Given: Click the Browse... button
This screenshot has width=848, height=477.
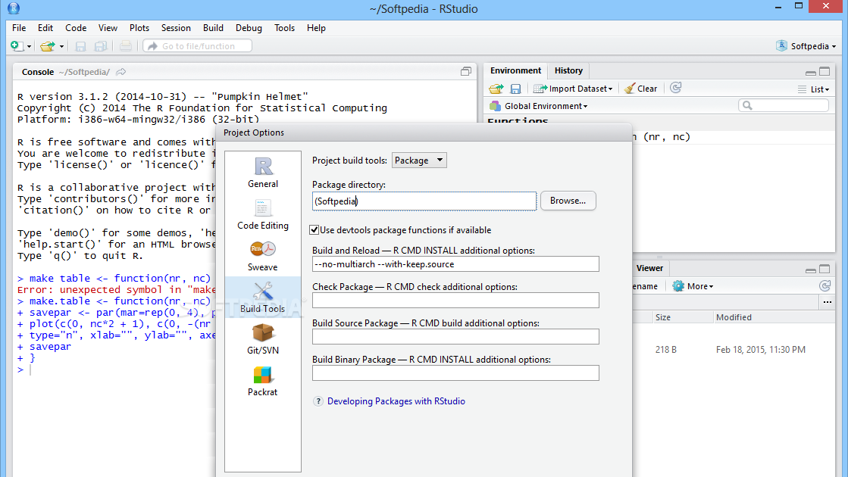Looking at the screenshot, I should [x=568, y=201].
